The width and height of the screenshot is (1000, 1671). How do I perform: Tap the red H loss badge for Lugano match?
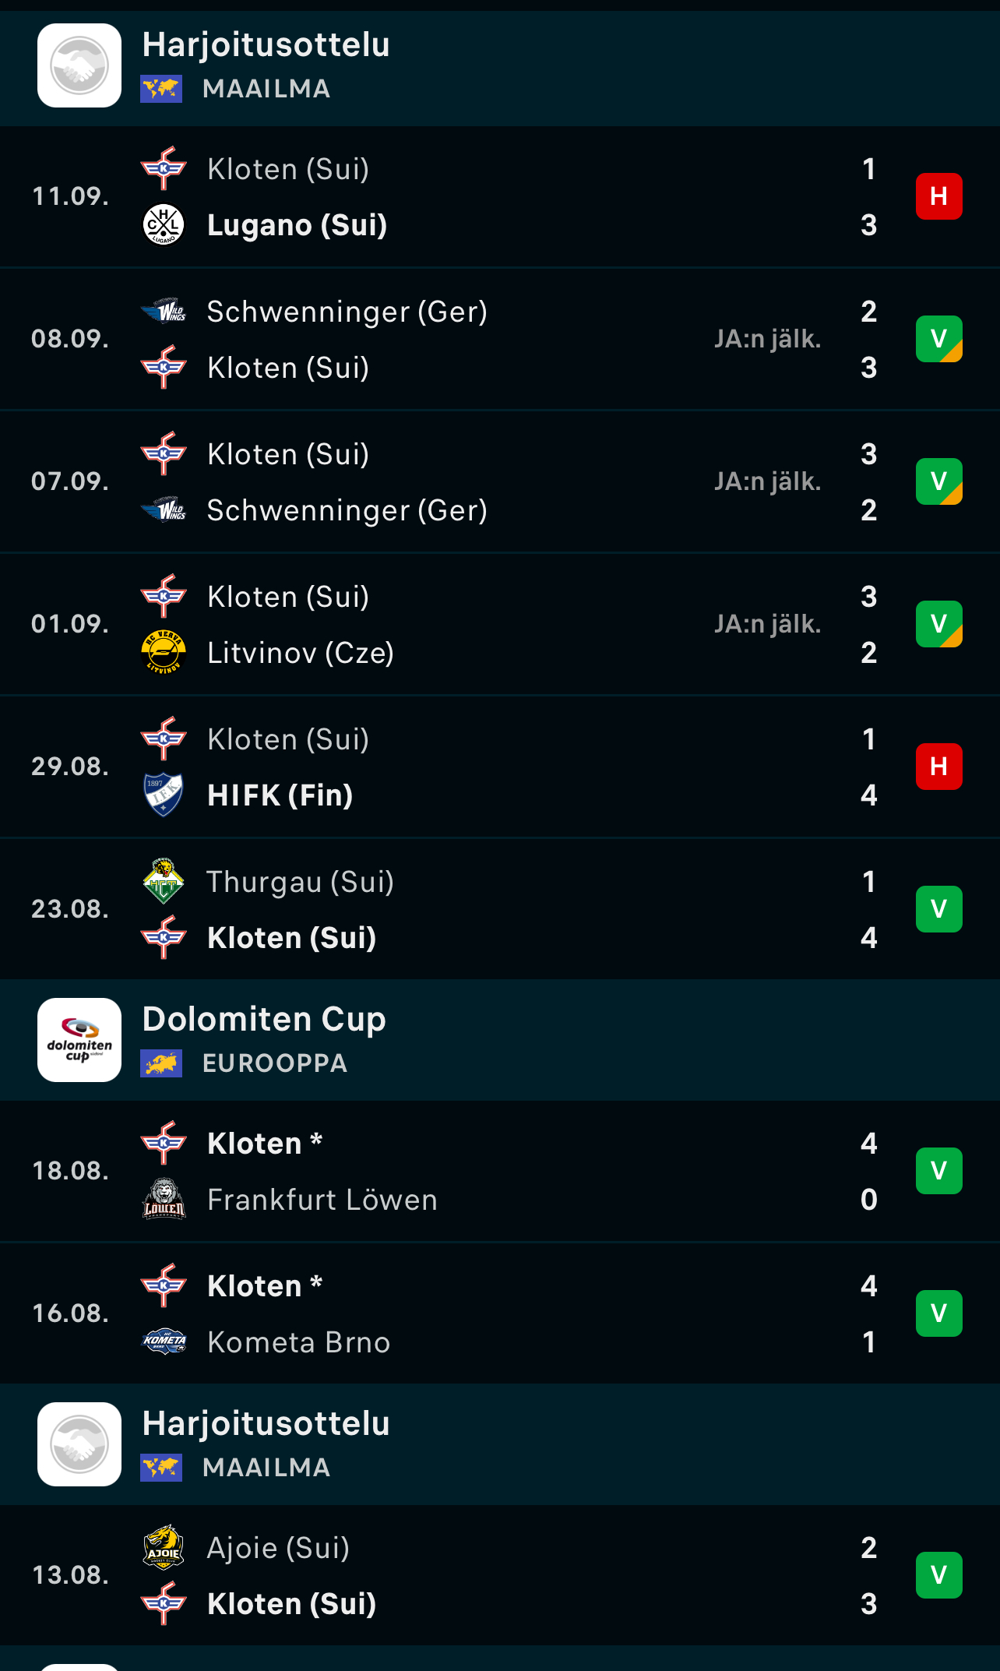click(939, 196)
